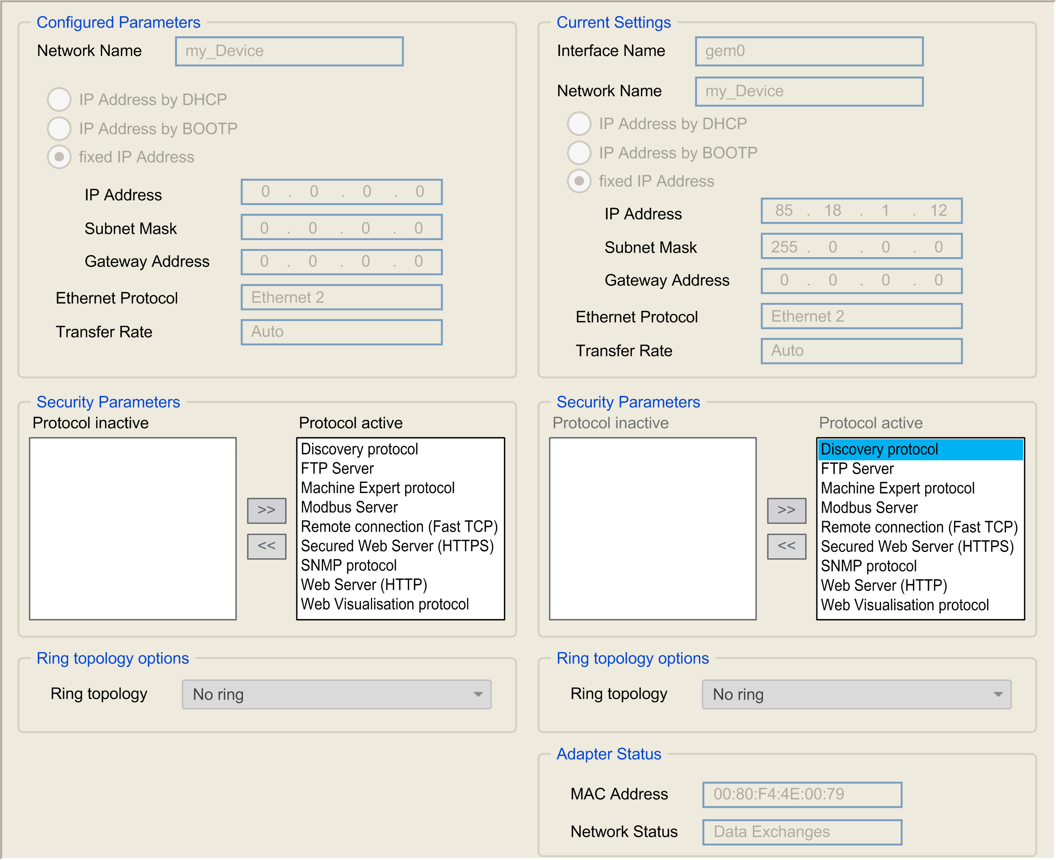Select IP Address by DHCP in Configured Parameters

click(59, 99)
